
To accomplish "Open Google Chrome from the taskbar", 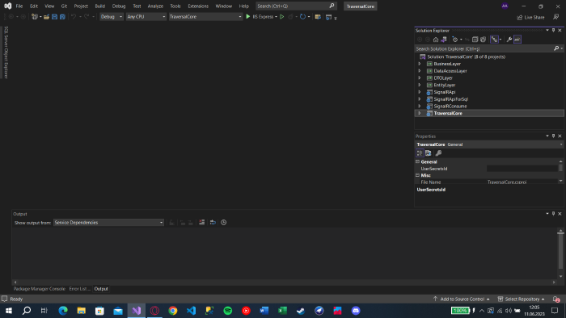I will [173, 311].
